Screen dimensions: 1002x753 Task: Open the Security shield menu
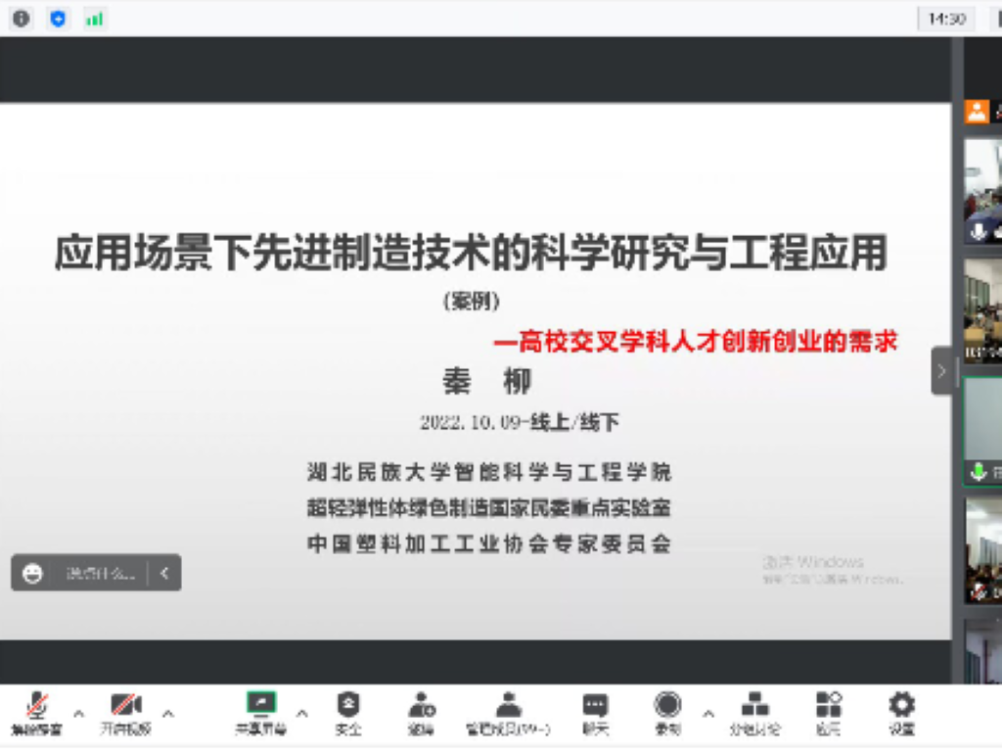[348, 712]
